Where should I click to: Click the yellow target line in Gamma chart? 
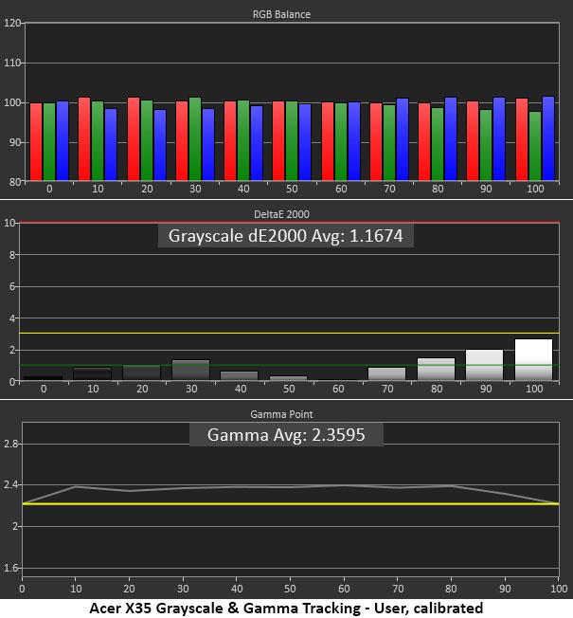click(291, 503)
